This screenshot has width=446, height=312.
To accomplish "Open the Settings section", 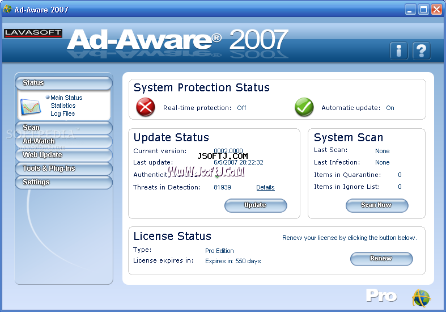I will pyautogui.click(x=63, y=182).
